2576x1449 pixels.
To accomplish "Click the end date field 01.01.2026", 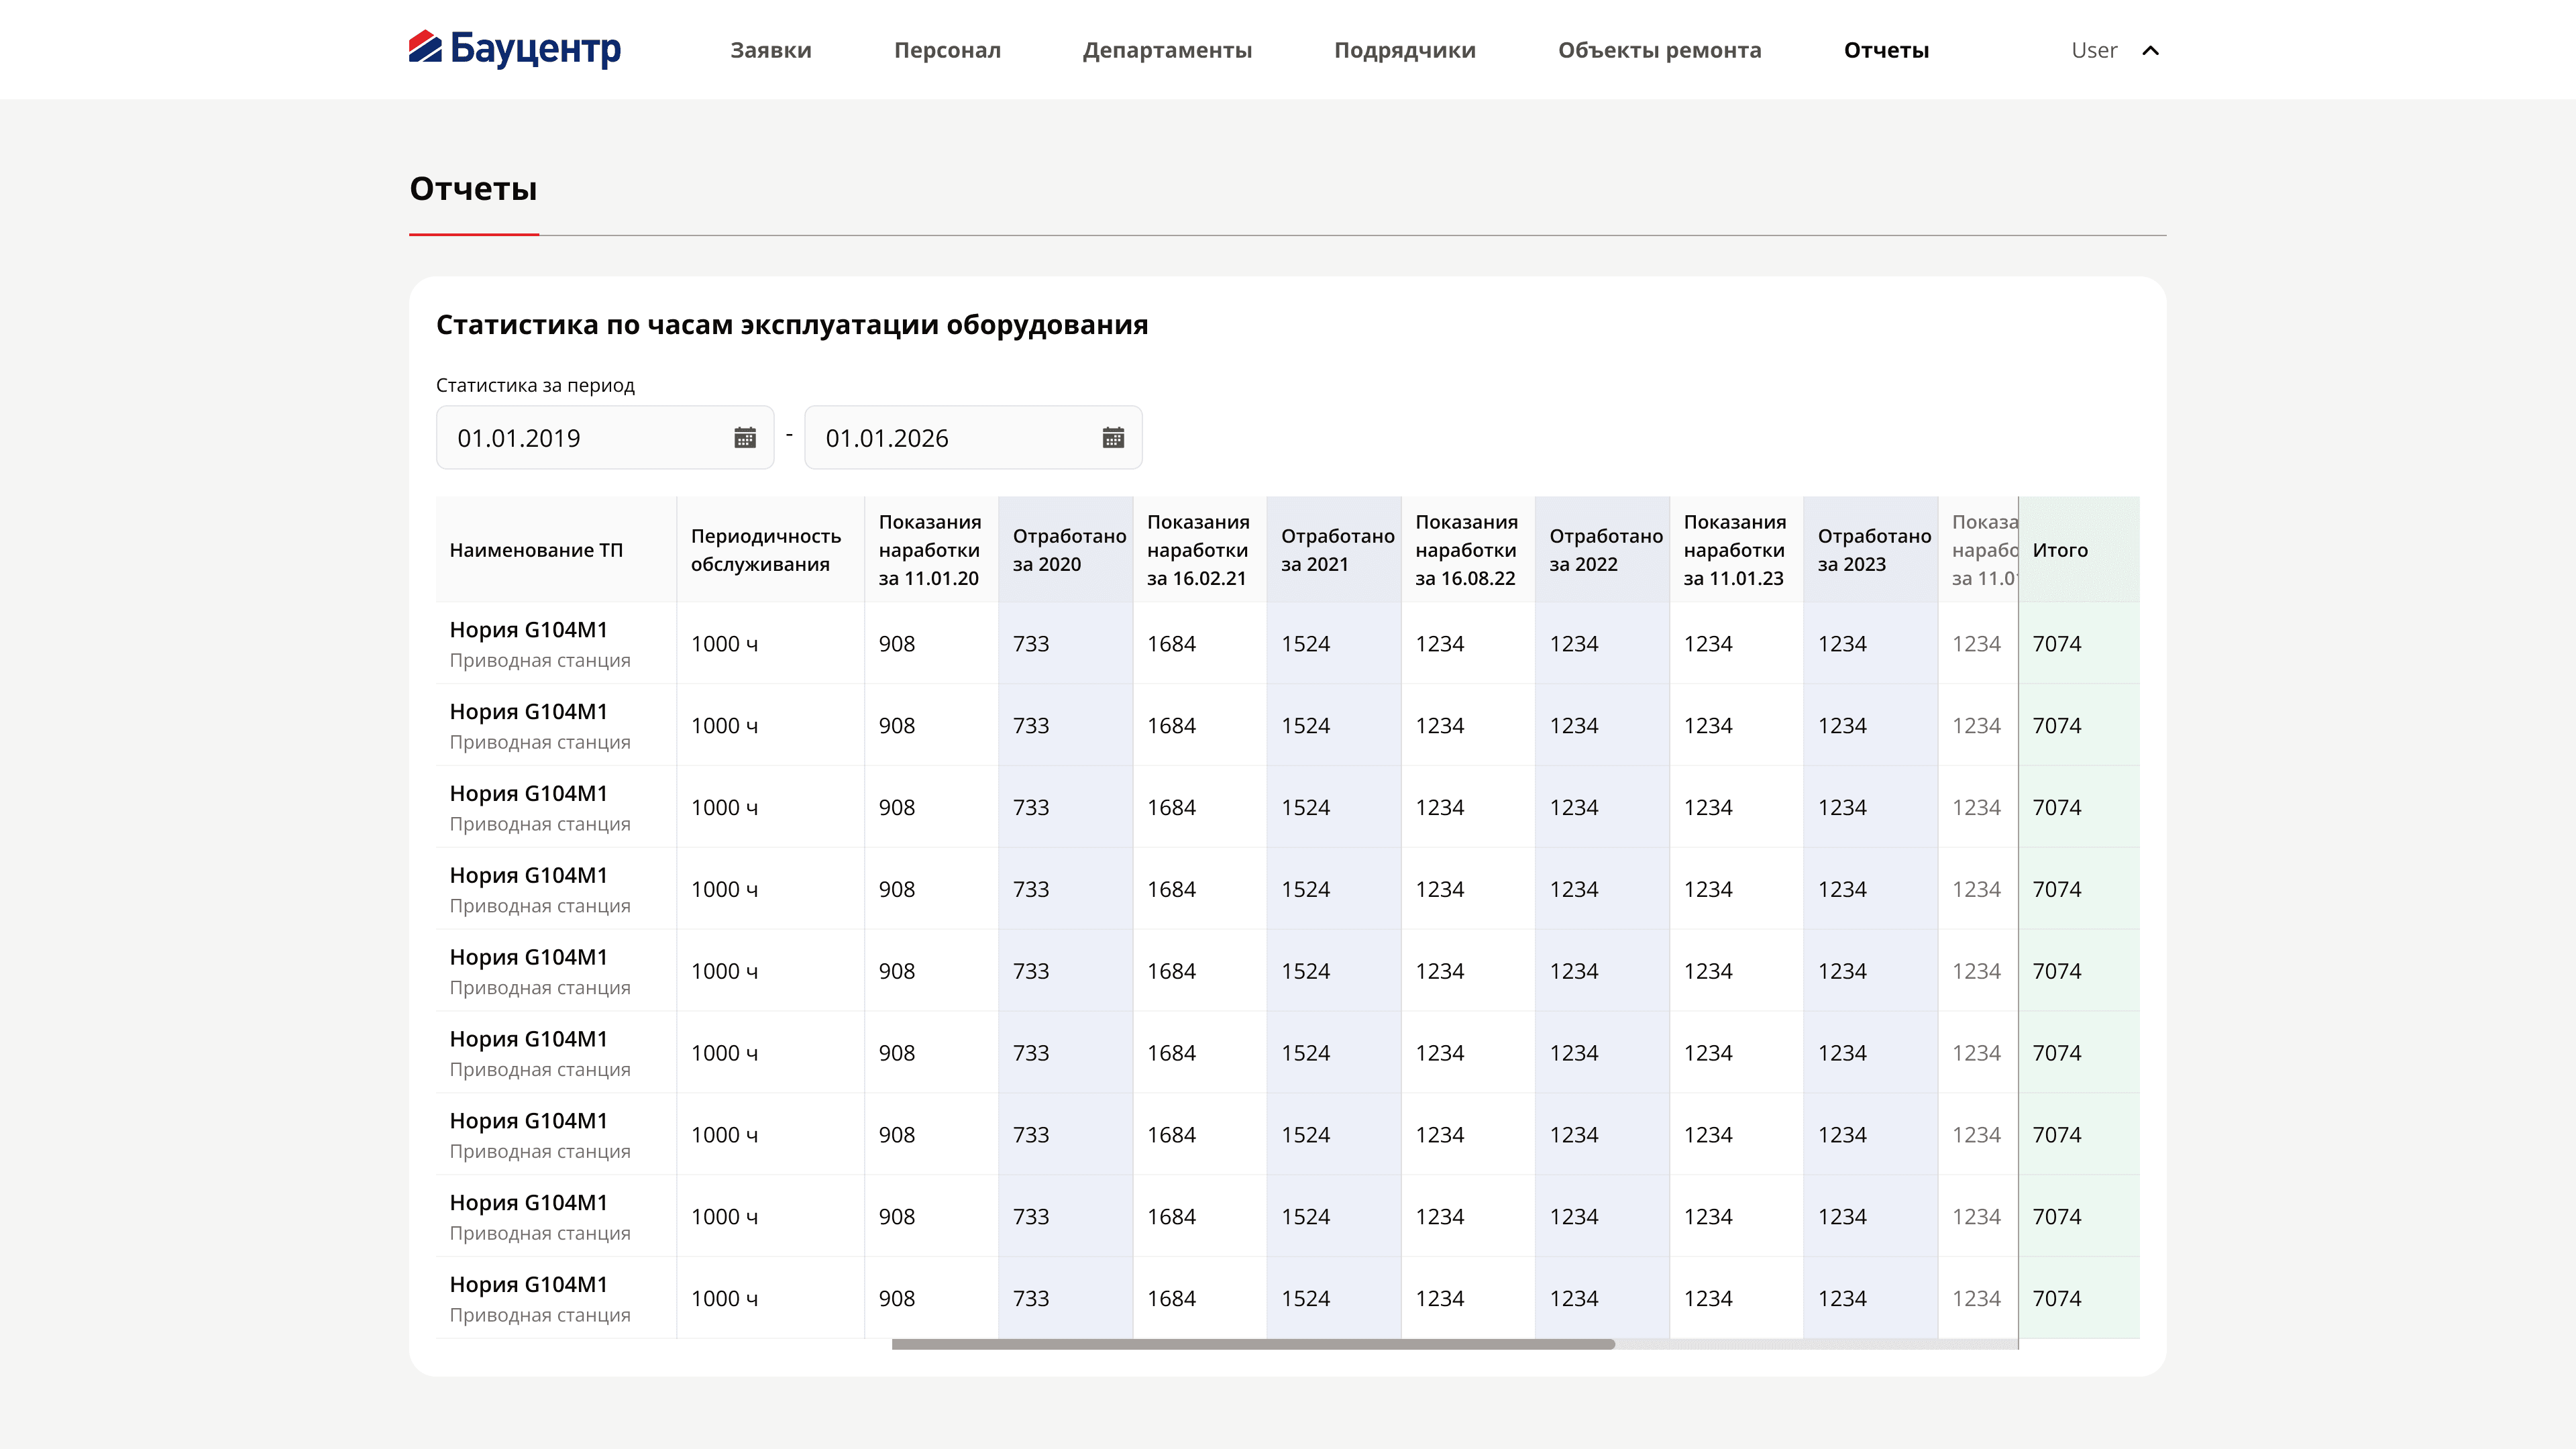I will tap(973, 438).
